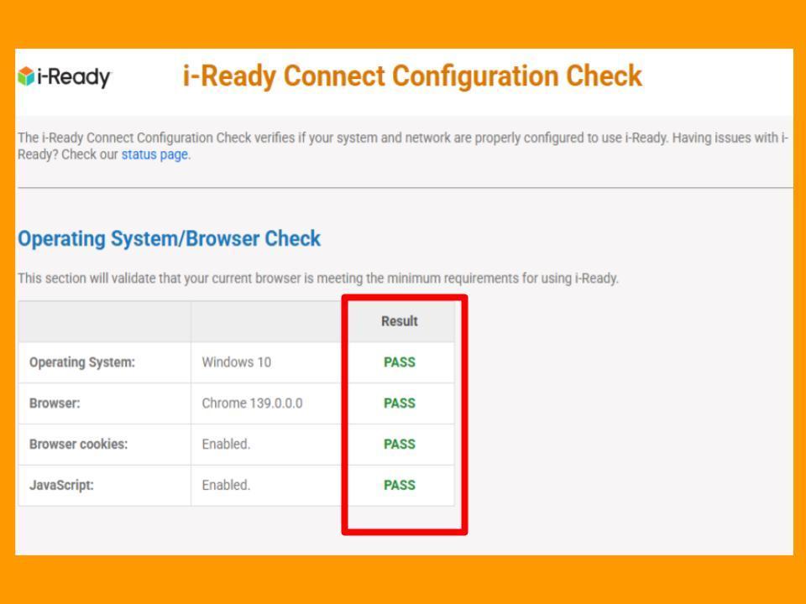The image size is (806, 604).
Task: Click PASS result for JavaScript row
Action: pyautogui.click(x=399, y=486)
